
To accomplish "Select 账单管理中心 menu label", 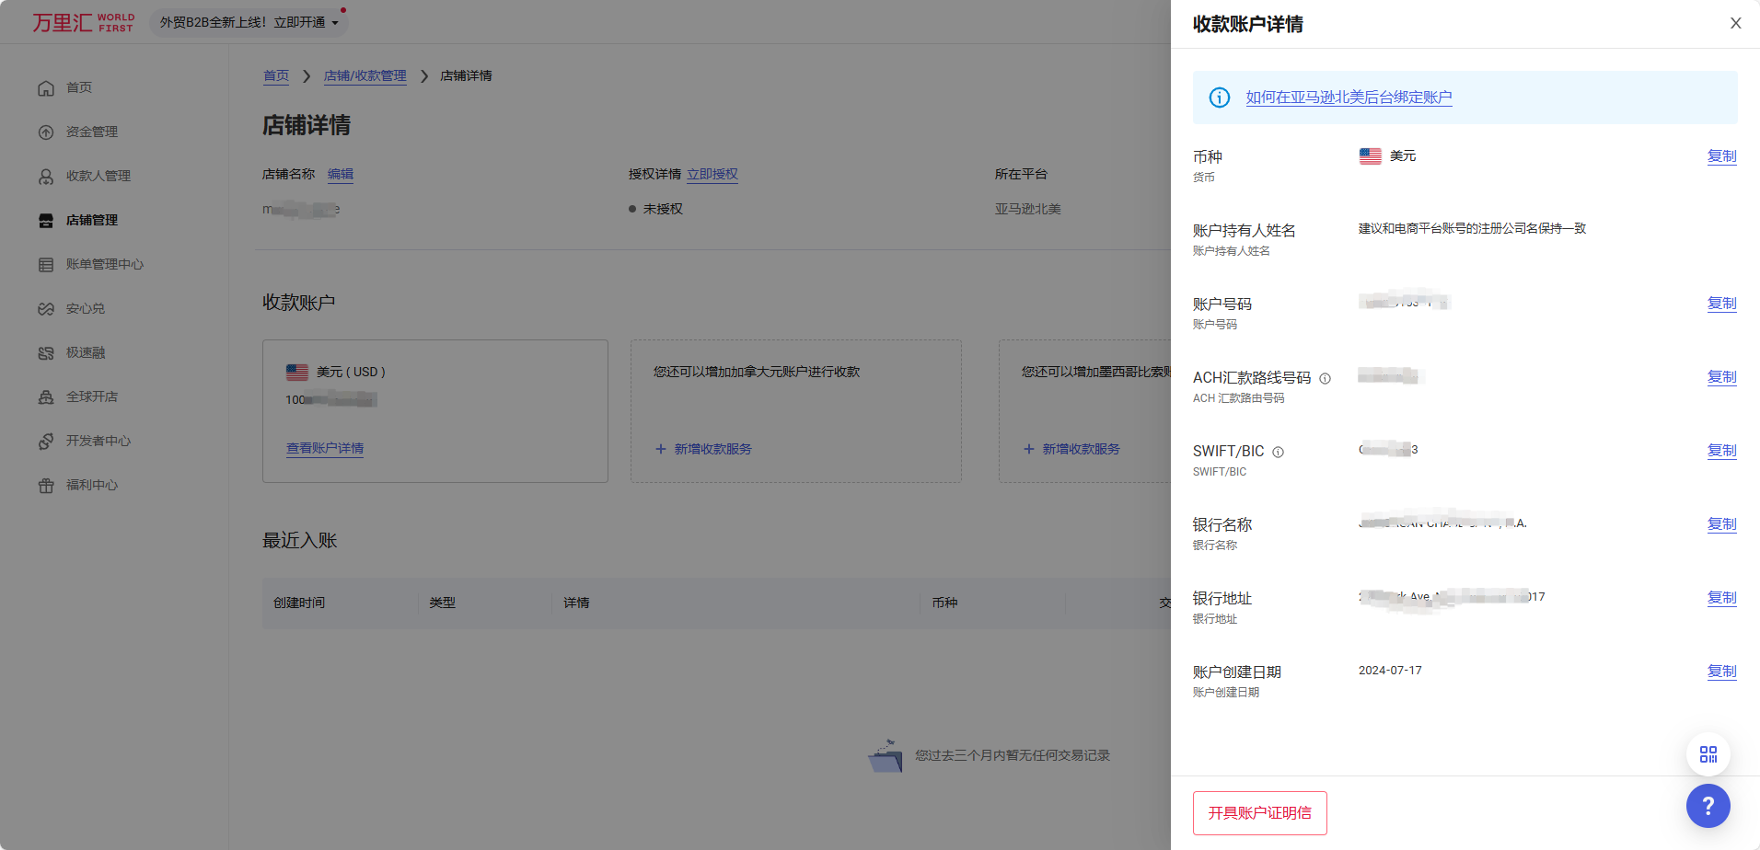I will coord(105,264).
